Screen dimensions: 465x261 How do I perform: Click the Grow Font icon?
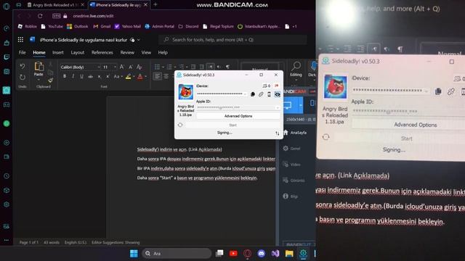click(x=122, y=67)
